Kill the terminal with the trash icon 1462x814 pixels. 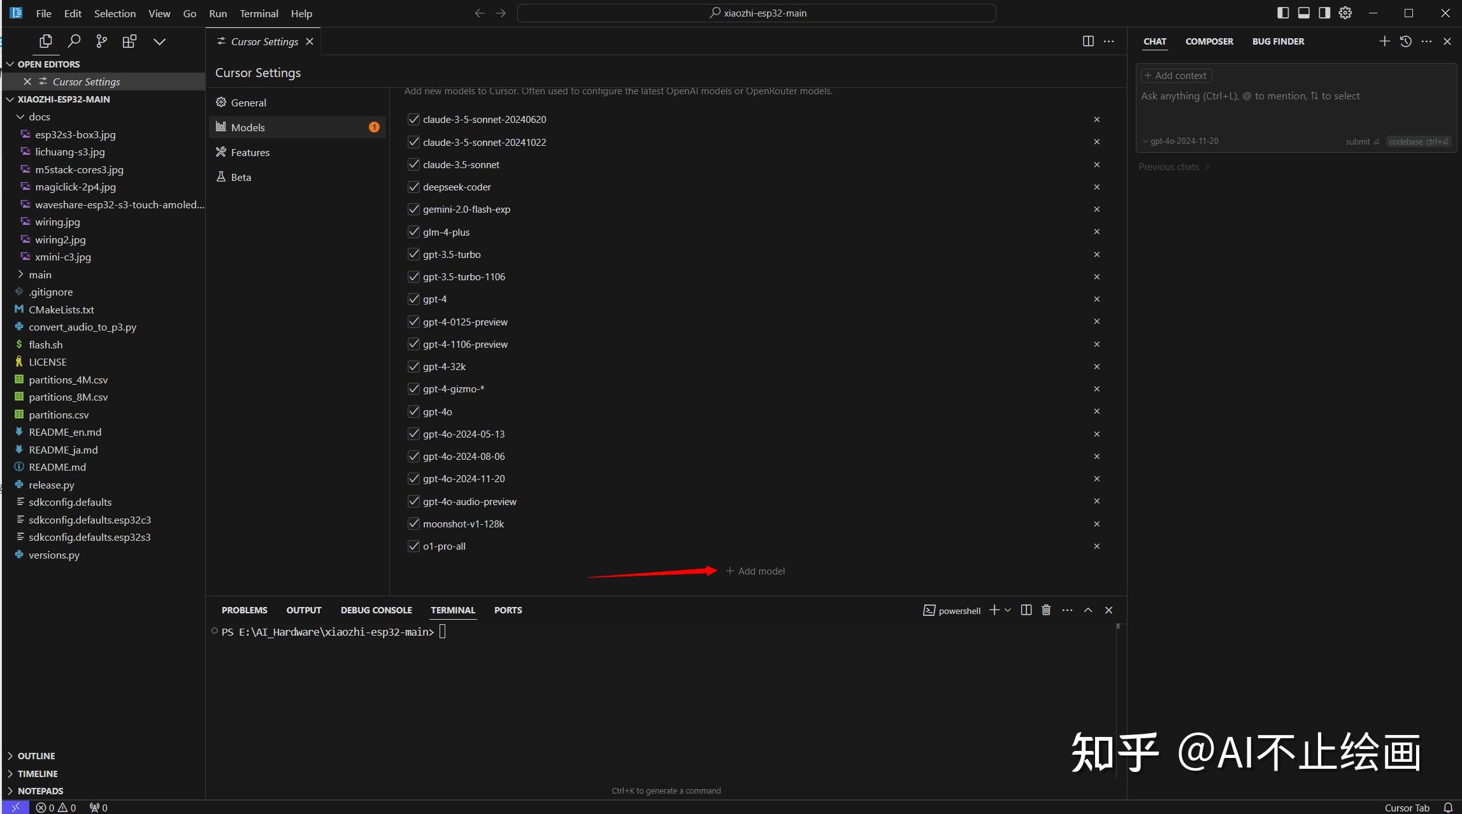tap(1046, 610)
